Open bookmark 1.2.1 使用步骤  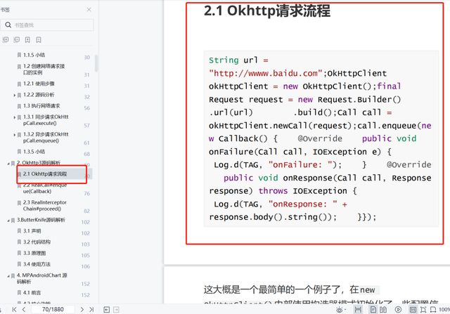point(39,84)
